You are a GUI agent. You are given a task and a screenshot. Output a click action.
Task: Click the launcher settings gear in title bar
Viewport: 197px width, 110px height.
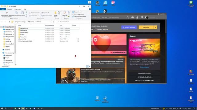(x=159, y=14)
